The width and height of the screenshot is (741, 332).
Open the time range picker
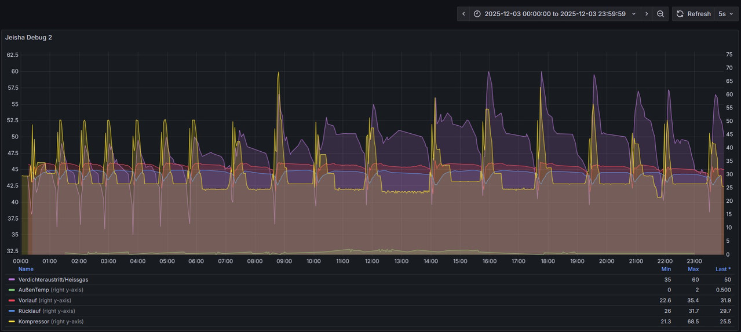coord(555,14)
